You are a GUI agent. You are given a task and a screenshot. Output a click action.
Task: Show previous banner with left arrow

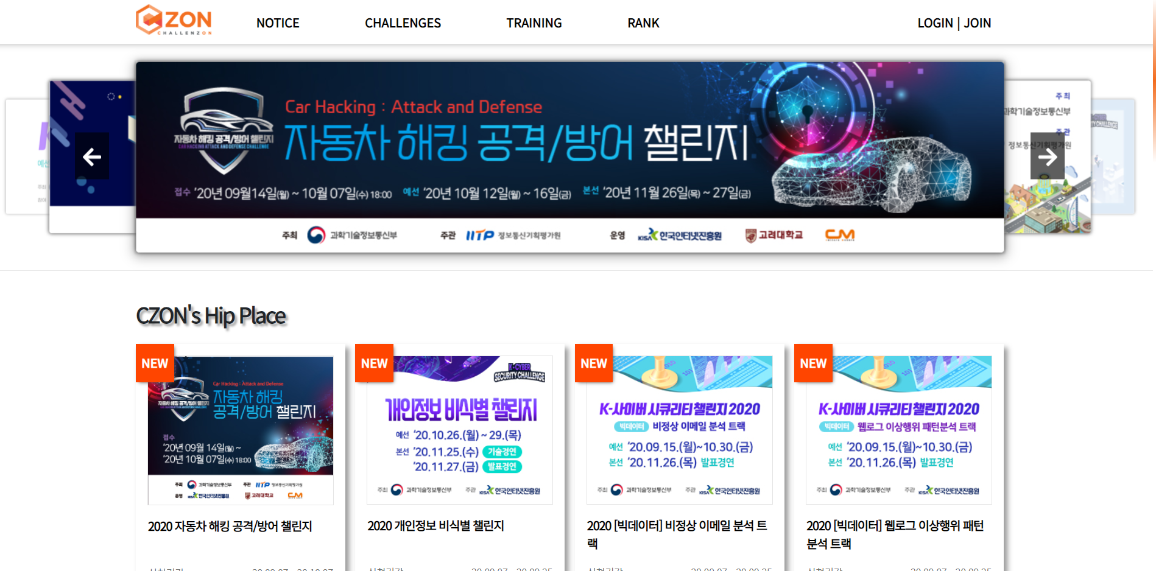click(92, 156)
